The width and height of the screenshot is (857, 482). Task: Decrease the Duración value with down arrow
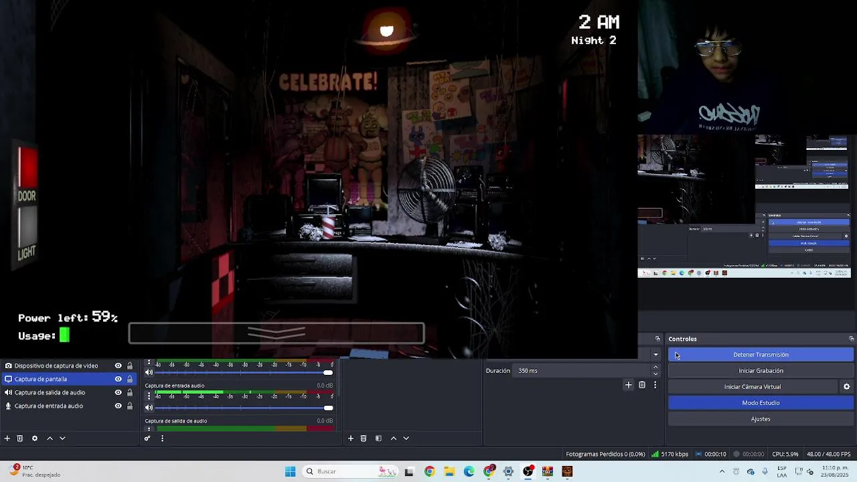[655, 374]
